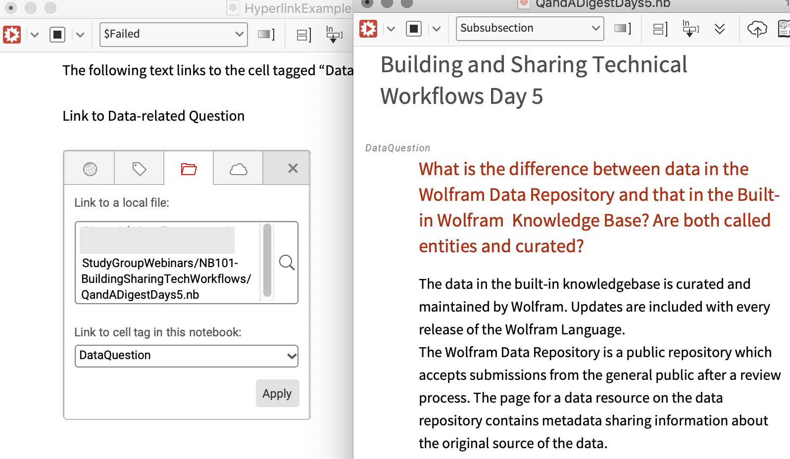Click the file path box scrollbar
790x459 pixels.
point(267,260)
